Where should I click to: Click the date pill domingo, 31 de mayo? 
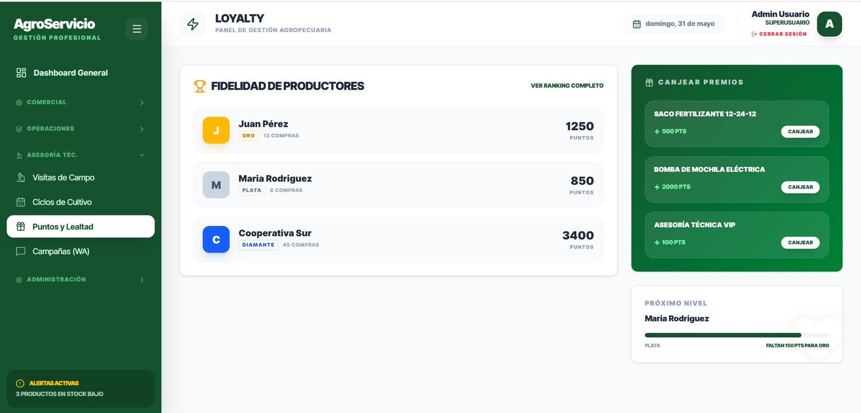[x=673, y=24]
